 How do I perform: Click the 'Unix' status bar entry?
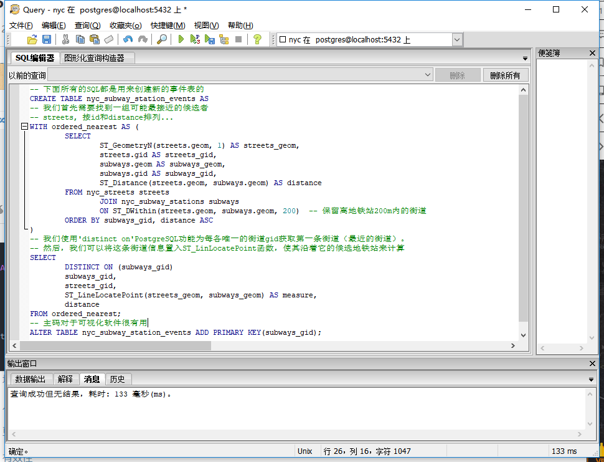click(304, 451)
